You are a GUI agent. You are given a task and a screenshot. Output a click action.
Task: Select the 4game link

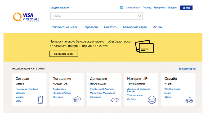click(x=168, y=97)
